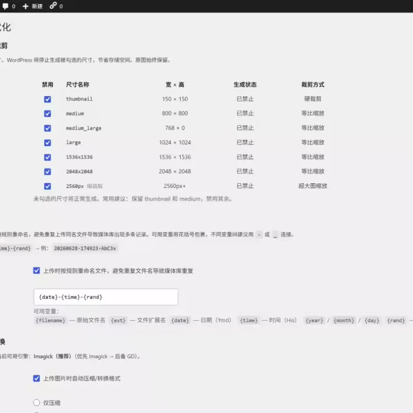Toggle rename files on upload checkbox
Screen dimensions: 413x413
(37, 271)
